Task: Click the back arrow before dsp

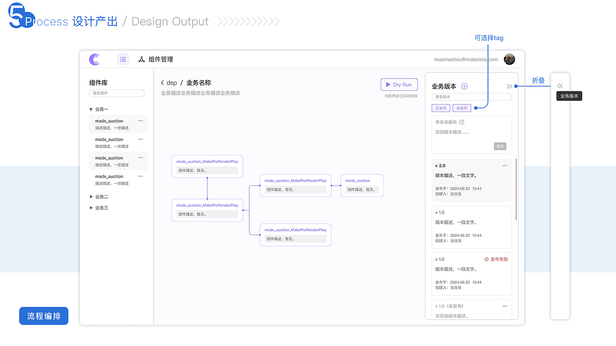Action: [x=163, y=83]
